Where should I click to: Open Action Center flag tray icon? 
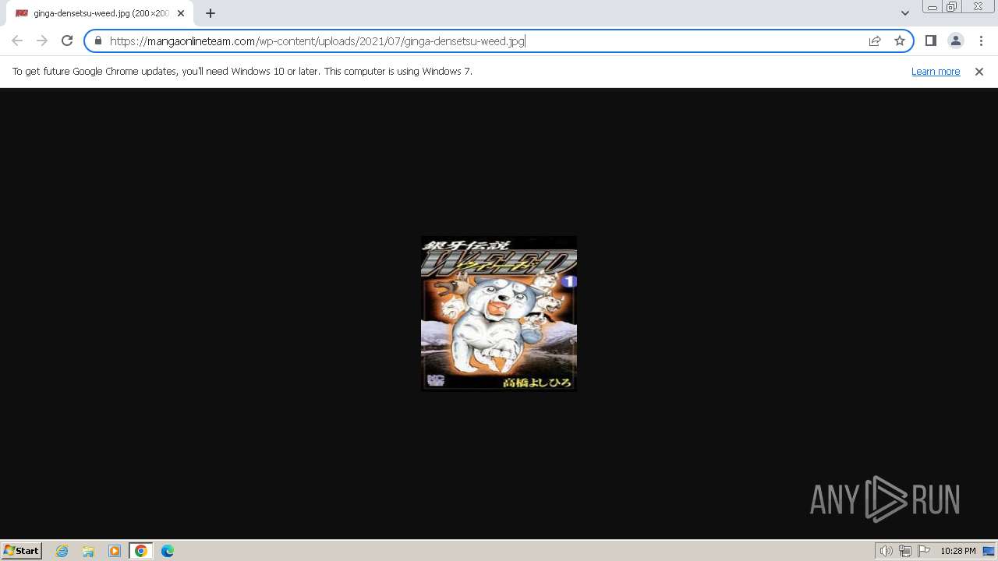click(x=924, y=551)
